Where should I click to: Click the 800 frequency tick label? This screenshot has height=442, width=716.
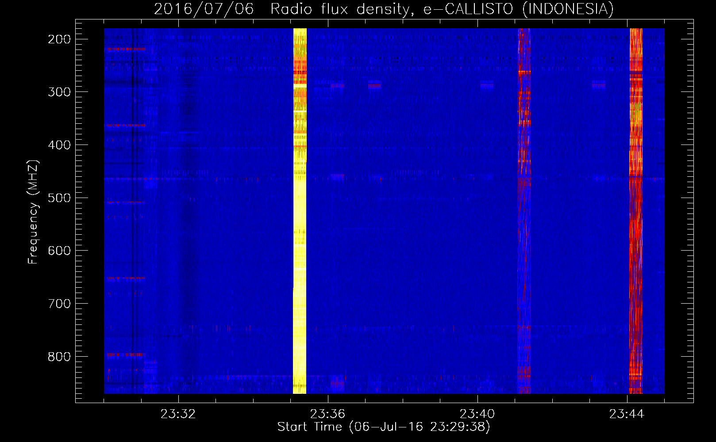click(x=59, y=356)
